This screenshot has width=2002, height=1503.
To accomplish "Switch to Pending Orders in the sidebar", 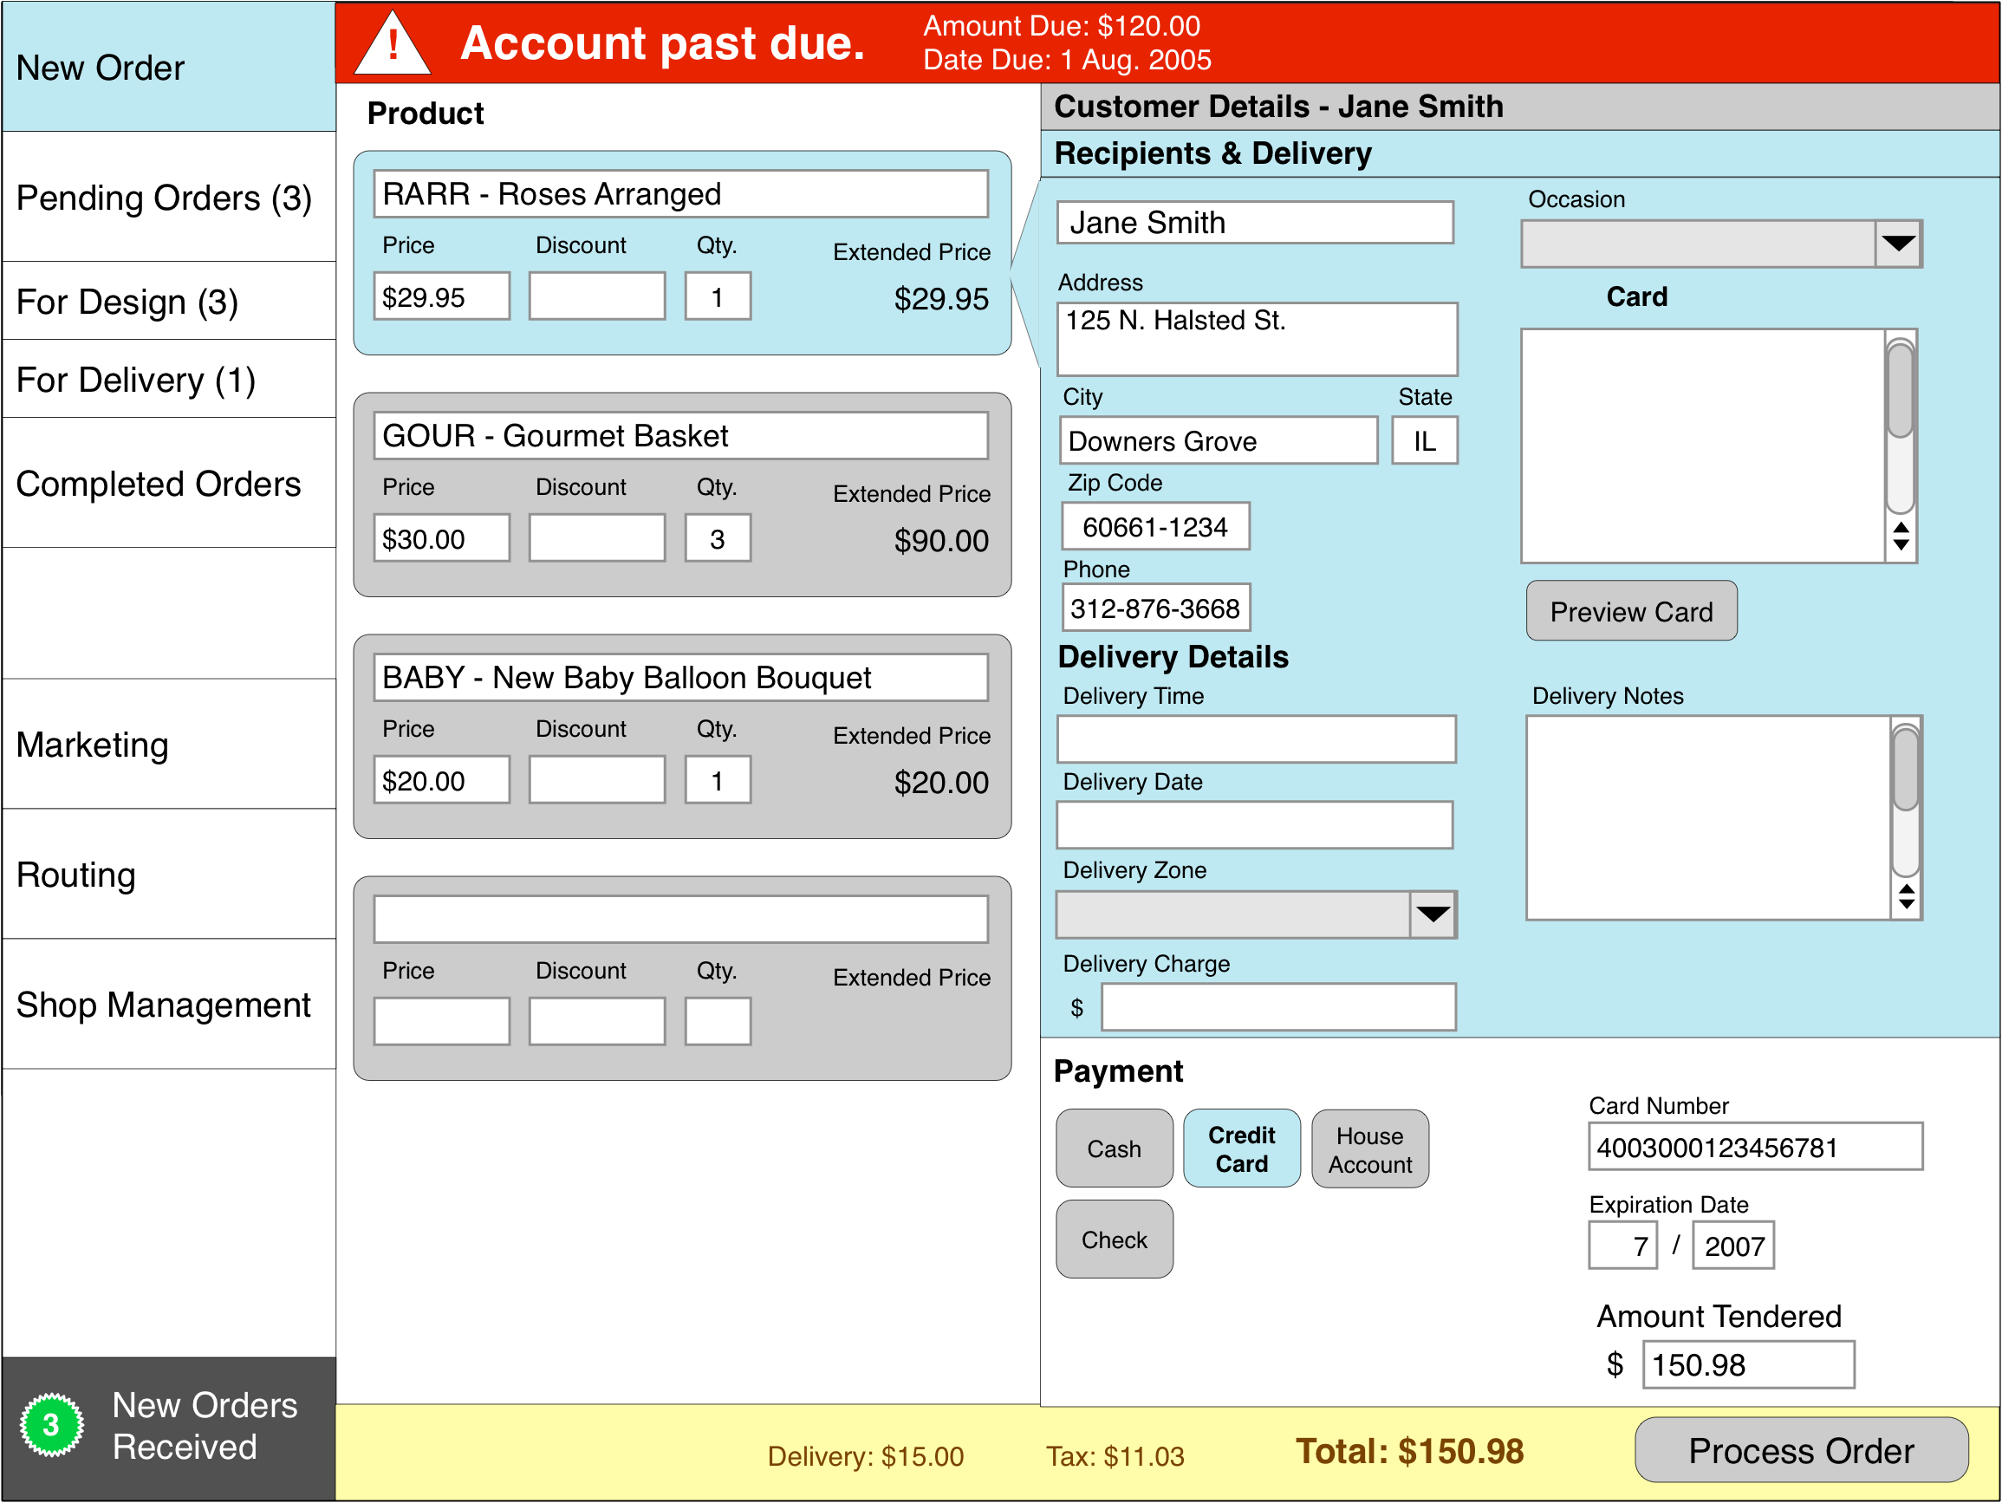I will pos(165,198).
